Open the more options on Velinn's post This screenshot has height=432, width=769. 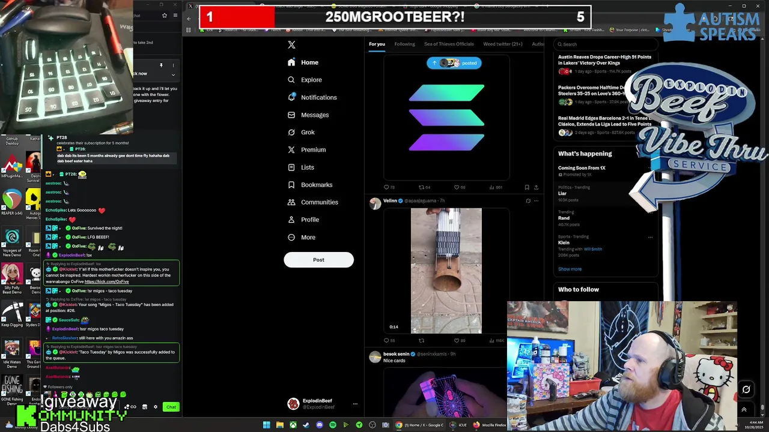pyautogui.click(x=536, y=201)
